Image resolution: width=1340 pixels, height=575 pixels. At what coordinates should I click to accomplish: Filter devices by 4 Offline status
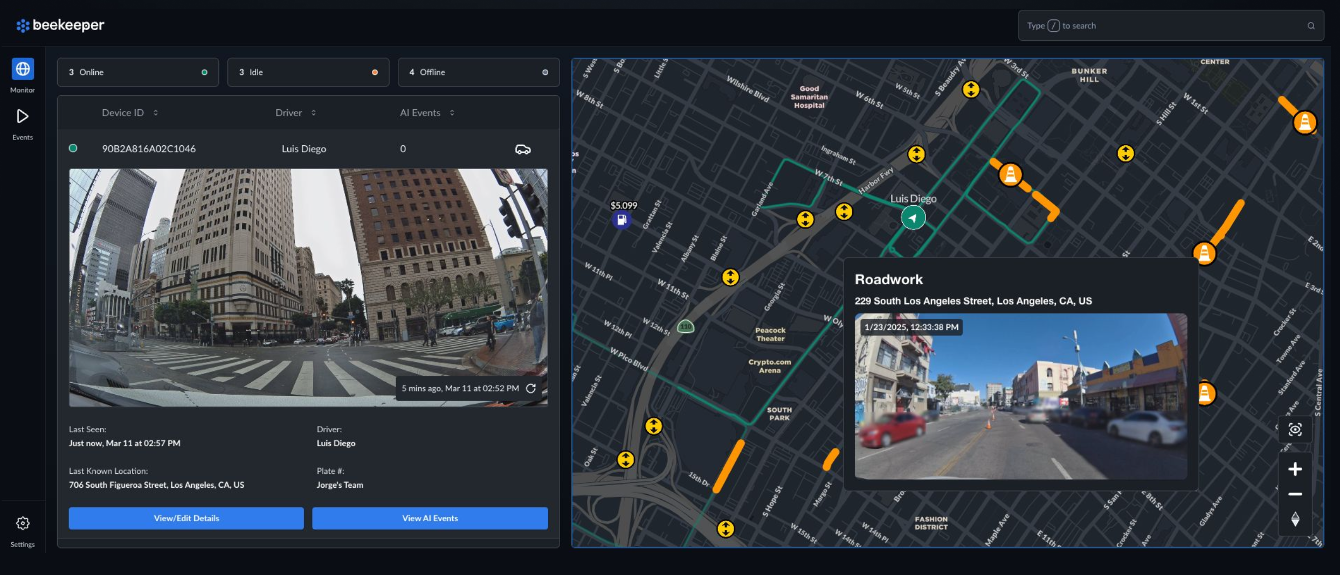[x=478, y=72]
